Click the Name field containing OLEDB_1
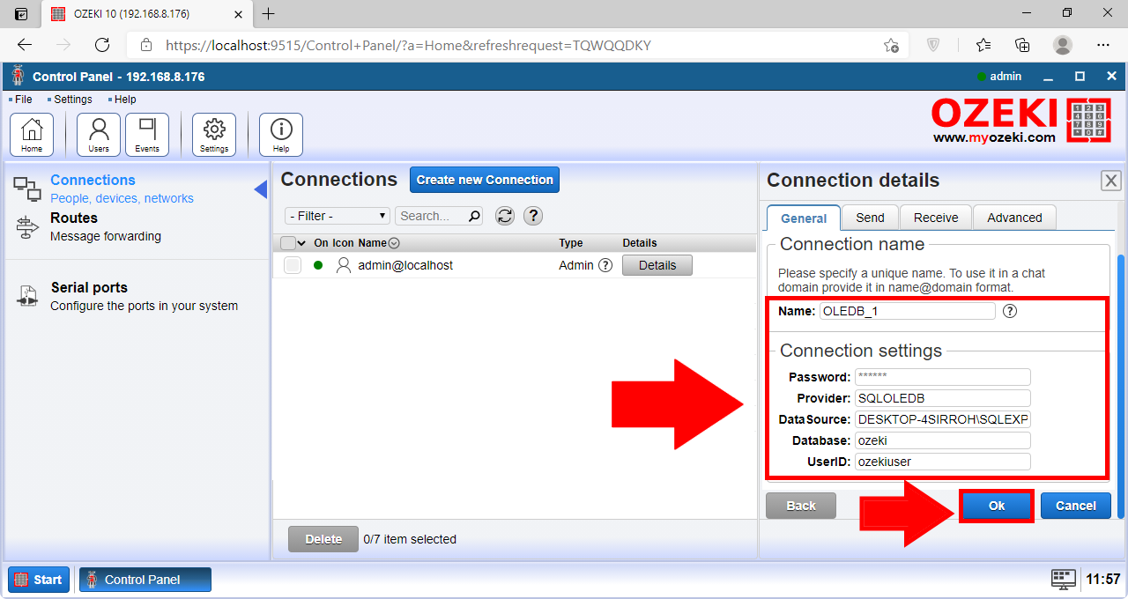Screen dimensions: 1128x599 coord(908,311)
